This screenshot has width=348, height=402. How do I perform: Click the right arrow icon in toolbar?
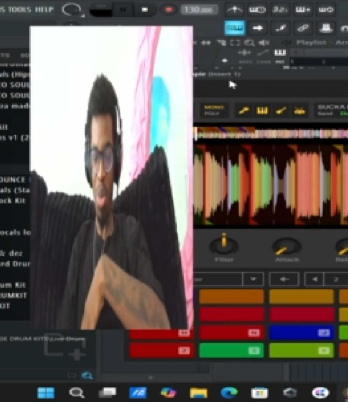point(257,28)
